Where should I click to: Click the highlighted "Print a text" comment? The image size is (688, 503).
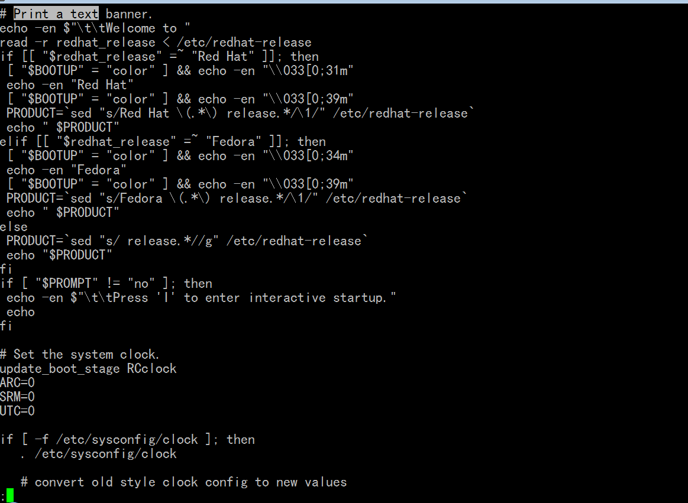coord(56,14)
